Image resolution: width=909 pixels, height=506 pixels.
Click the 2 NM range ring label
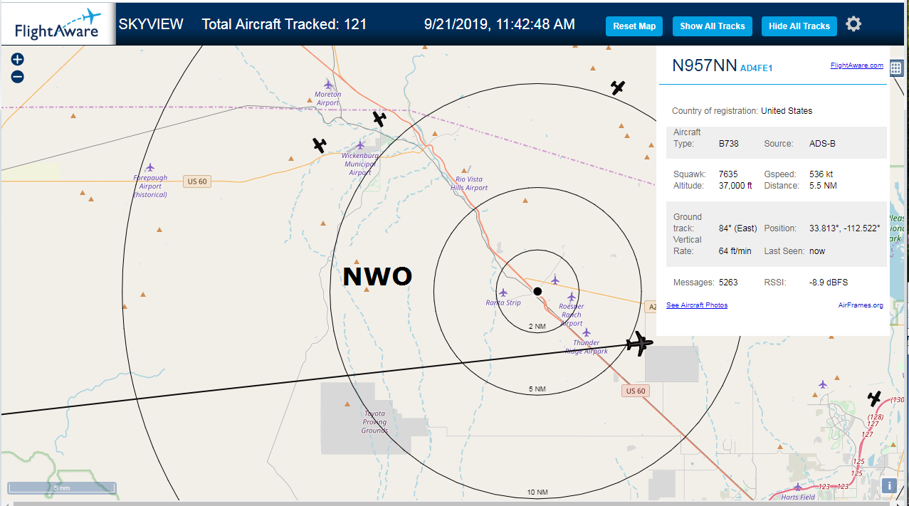point(537,326)
